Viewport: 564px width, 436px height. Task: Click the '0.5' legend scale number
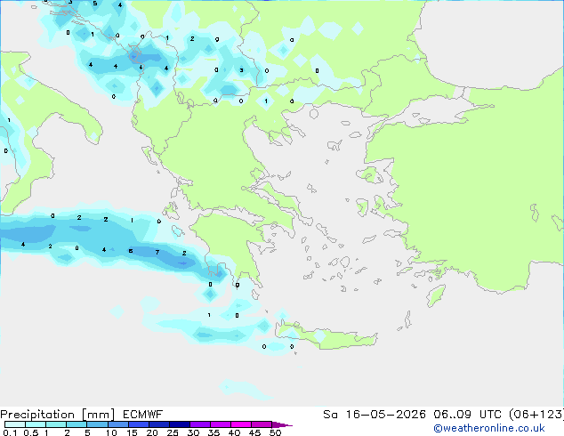(31, 432)
